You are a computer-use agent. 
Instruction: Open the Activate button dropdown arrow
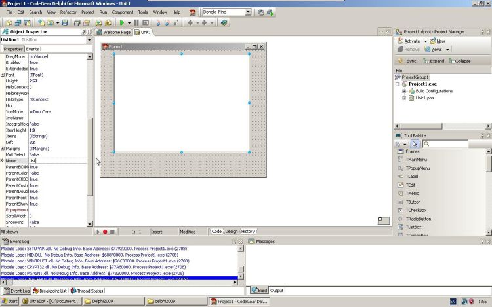pyautogui.click(x=426, y=41)
